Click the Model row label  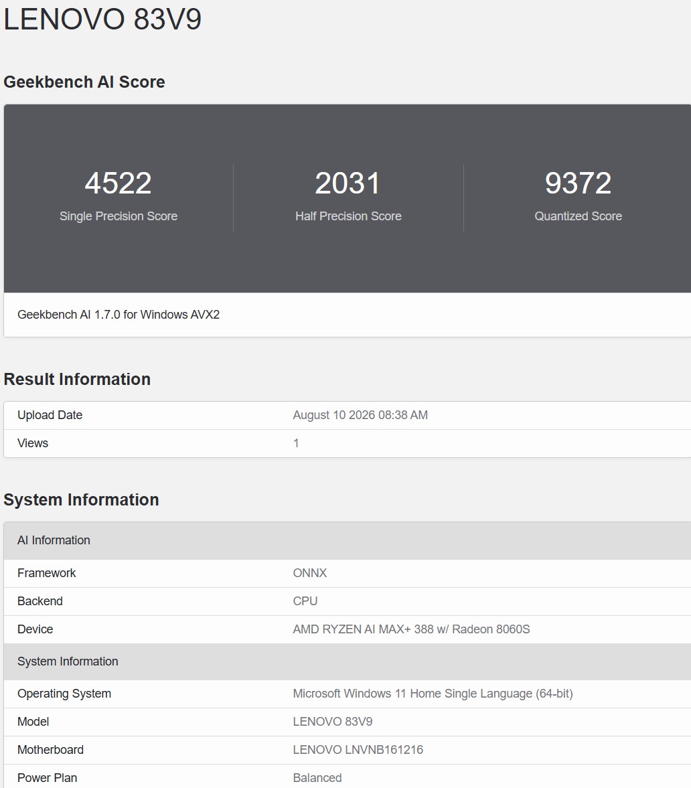coord(33,722)
